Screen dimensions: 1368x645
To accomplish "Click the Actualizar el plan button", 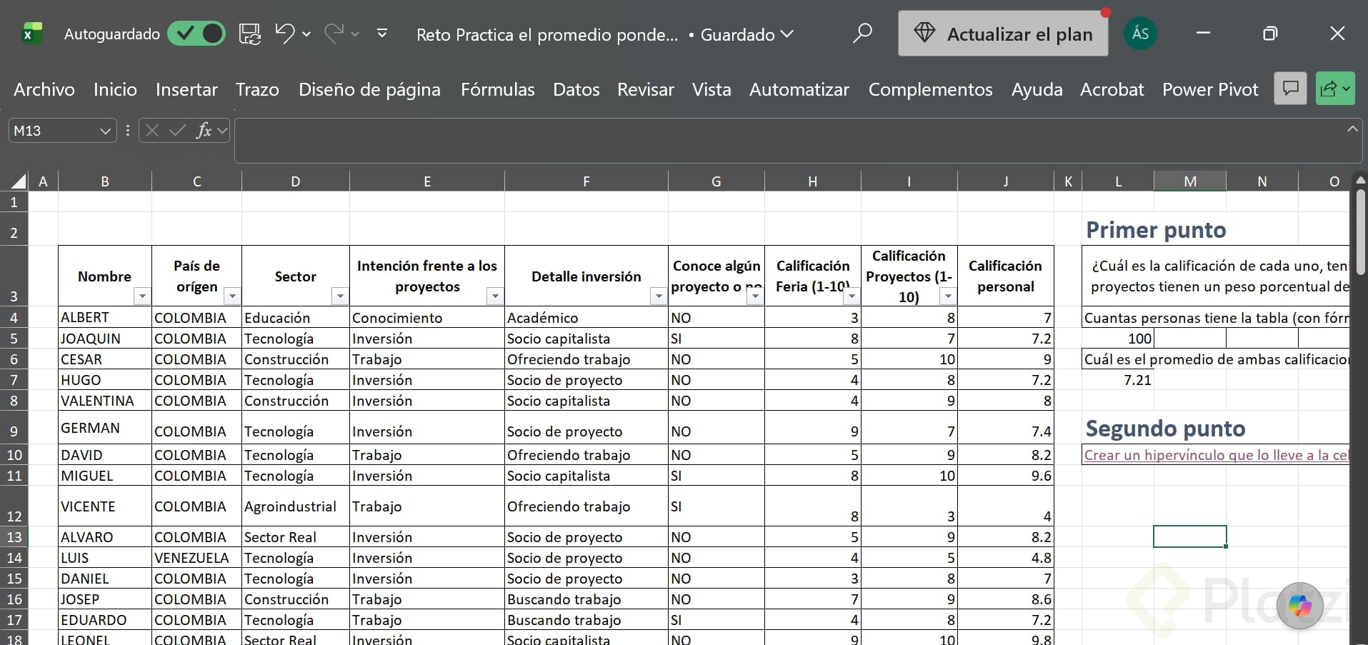I will click(1003, 34).
